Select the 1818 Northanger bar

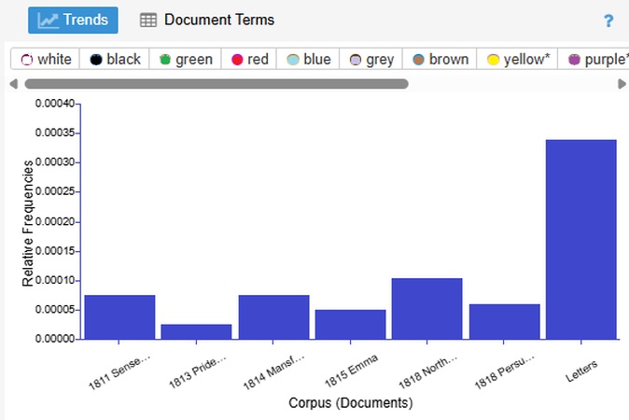click(426, 309)
